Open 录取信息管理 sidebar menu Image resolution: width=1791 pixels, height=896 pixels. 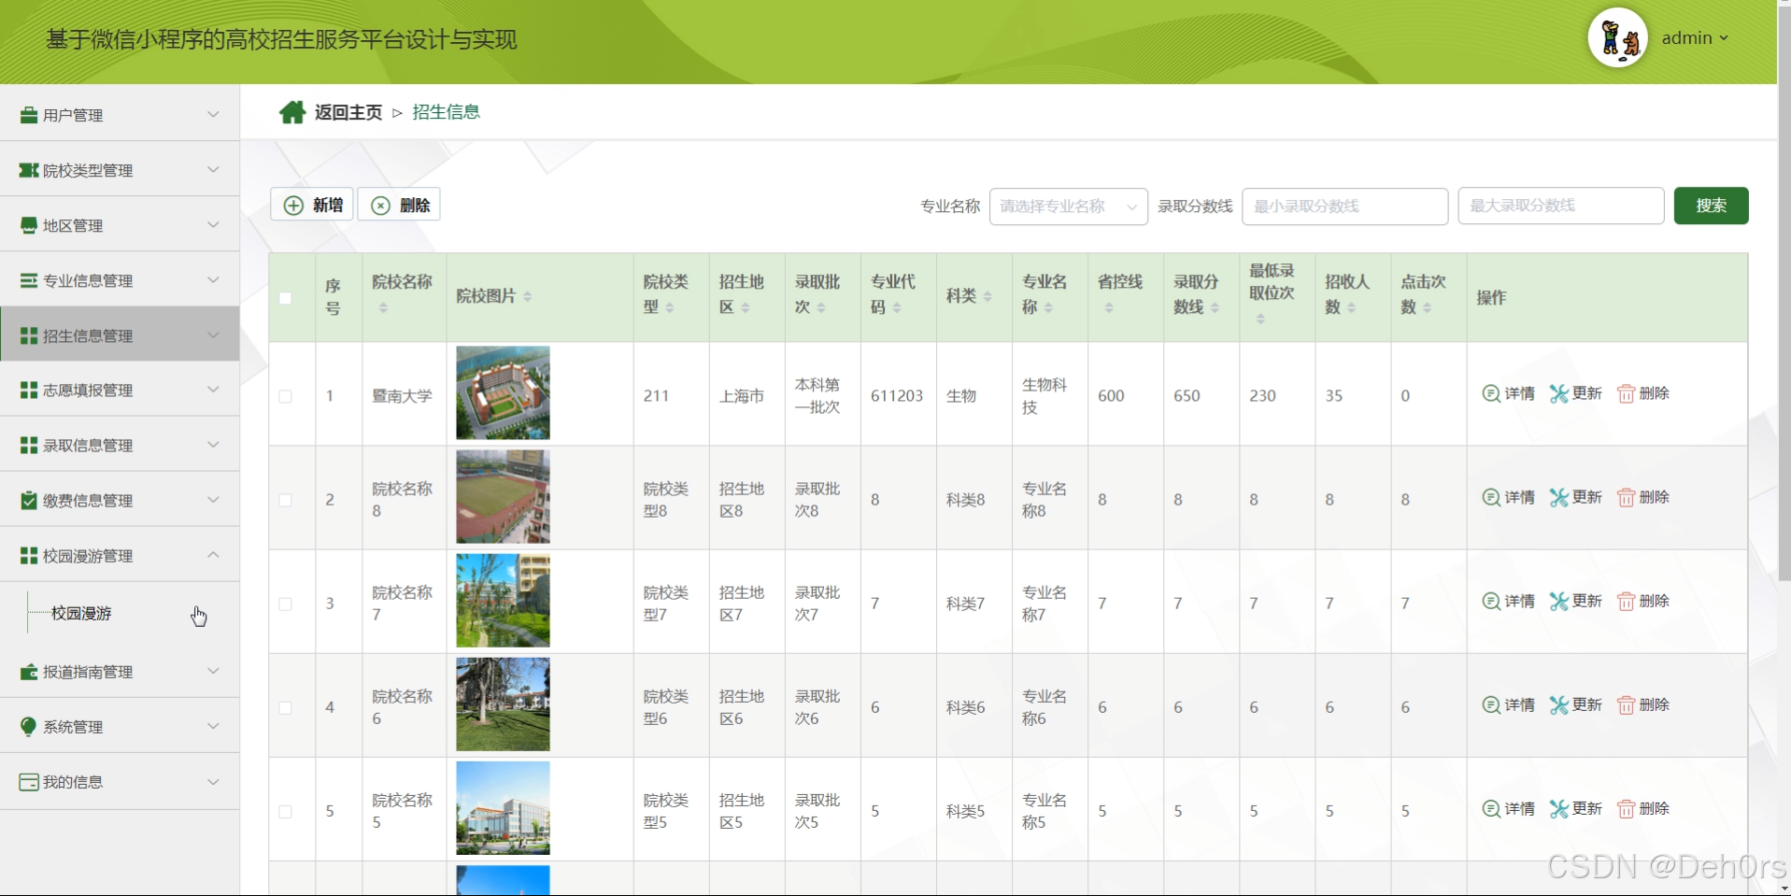tap(120, 445)
